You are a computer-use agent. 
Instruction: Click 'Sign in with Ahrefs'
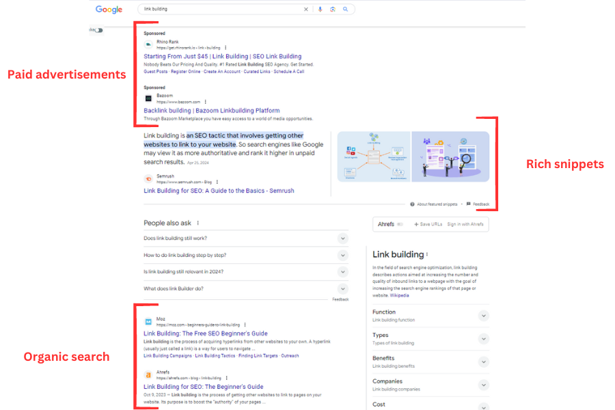click(465, 224)
